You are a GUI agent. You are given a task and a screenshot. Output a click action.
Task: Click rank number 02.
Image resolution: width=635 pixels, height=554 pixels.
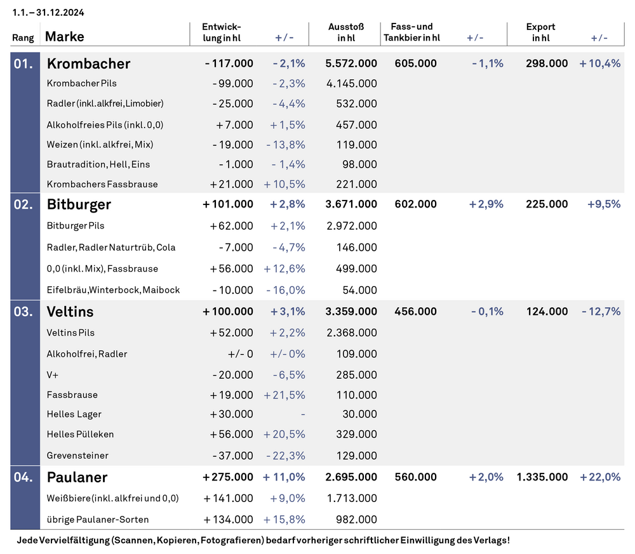click(23, 204)
